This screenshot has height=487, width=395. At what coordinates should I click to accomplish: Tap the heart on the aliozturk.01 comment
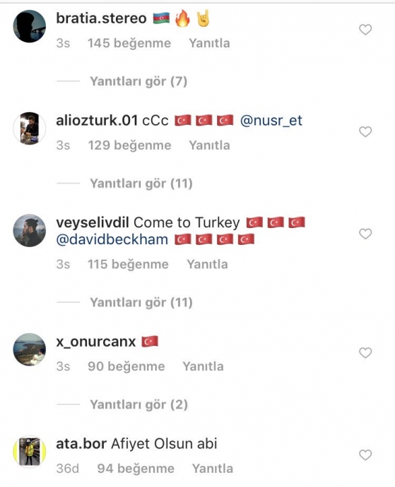pyautogui.click(x=365, y=132)
